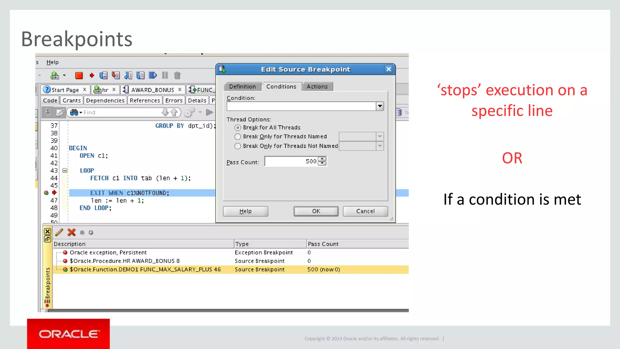Click the Step Over toolbar icon
The height and width of the screenshot is (349, 620).
[x=104, y=75]
